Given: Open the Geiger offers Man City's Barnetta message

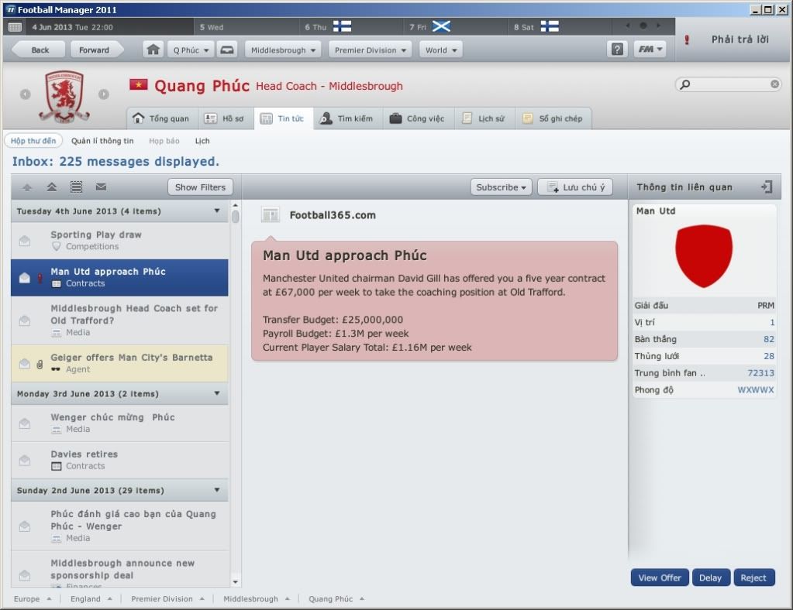Looking at the screenshot, I should pyautogui.click(x=119, y=364).
